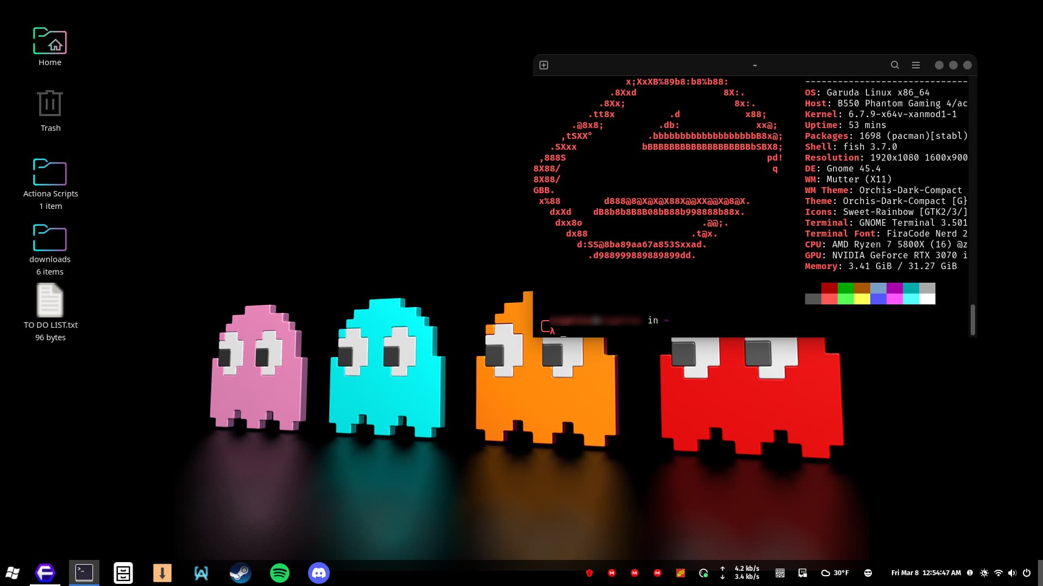
Task: Click the 'WM Theme: Orchis-Dark-Compact' line
Action: [x=883, y=190]
